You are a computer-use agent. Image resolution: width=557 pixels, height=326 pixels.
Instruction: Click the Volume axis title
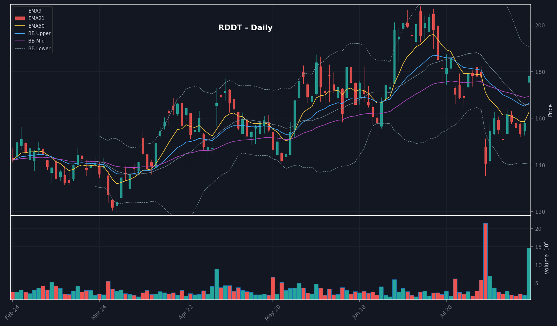(x=546, y=258)
